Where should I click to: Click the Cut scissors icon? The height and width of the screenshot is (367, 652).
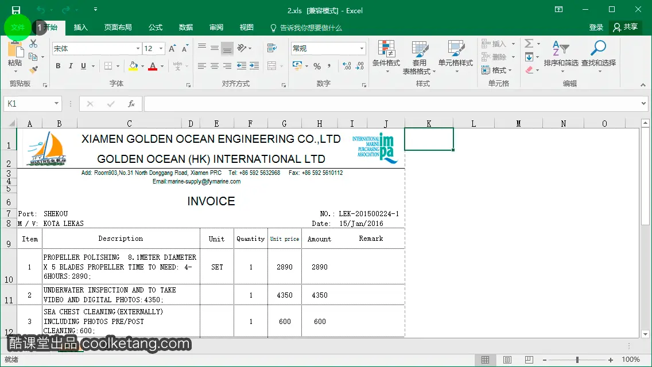34,43
